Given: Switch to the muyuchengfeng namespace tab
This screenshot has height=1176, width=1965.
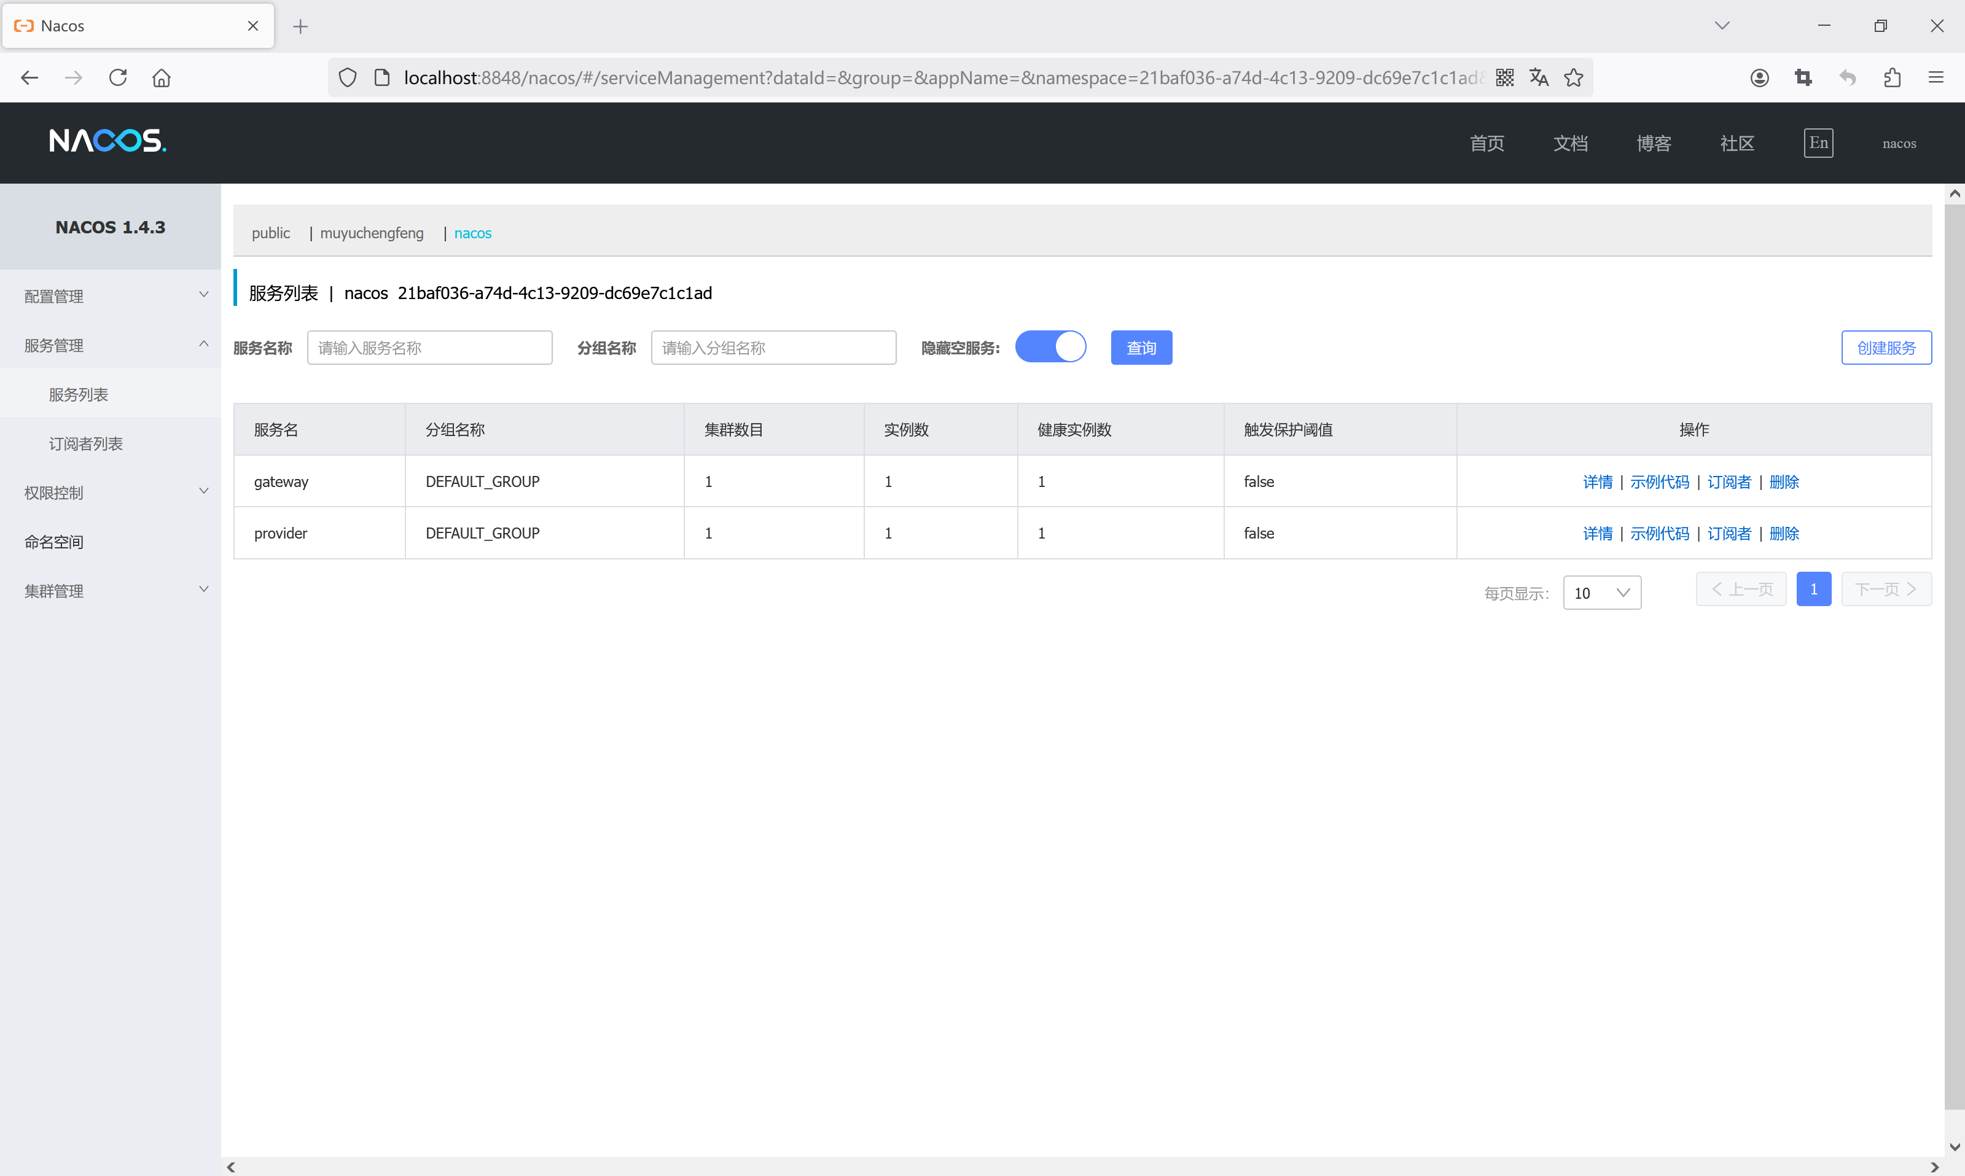Looking at the screenshot, I should 372,233.
